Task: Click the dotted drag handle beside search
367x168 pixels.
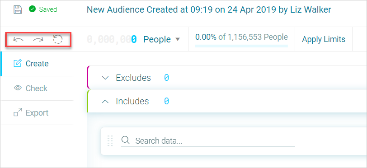Action: pyautogui.click(x=110, y=140)
